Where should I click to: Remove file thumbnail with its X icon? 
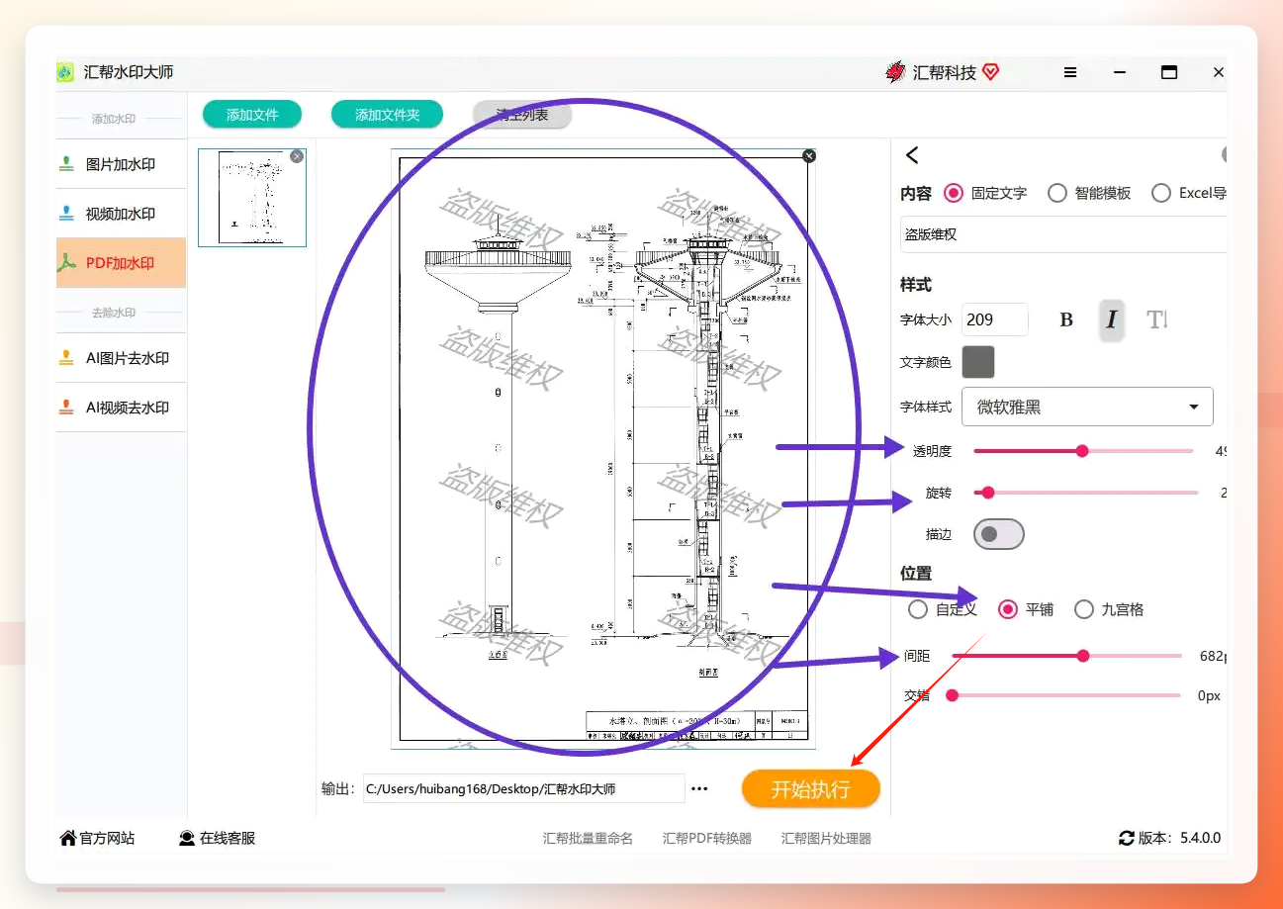pos(297,156)
